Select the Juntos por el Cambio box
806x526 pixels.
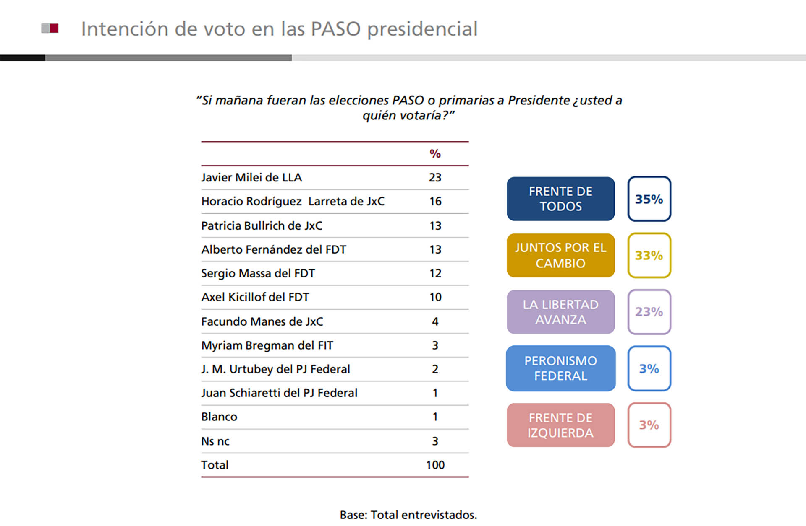point(560,255)
